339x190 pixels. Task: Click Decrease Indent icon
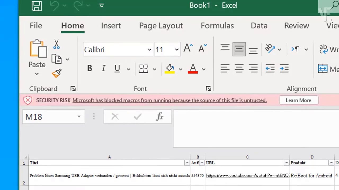coord(270,69)
